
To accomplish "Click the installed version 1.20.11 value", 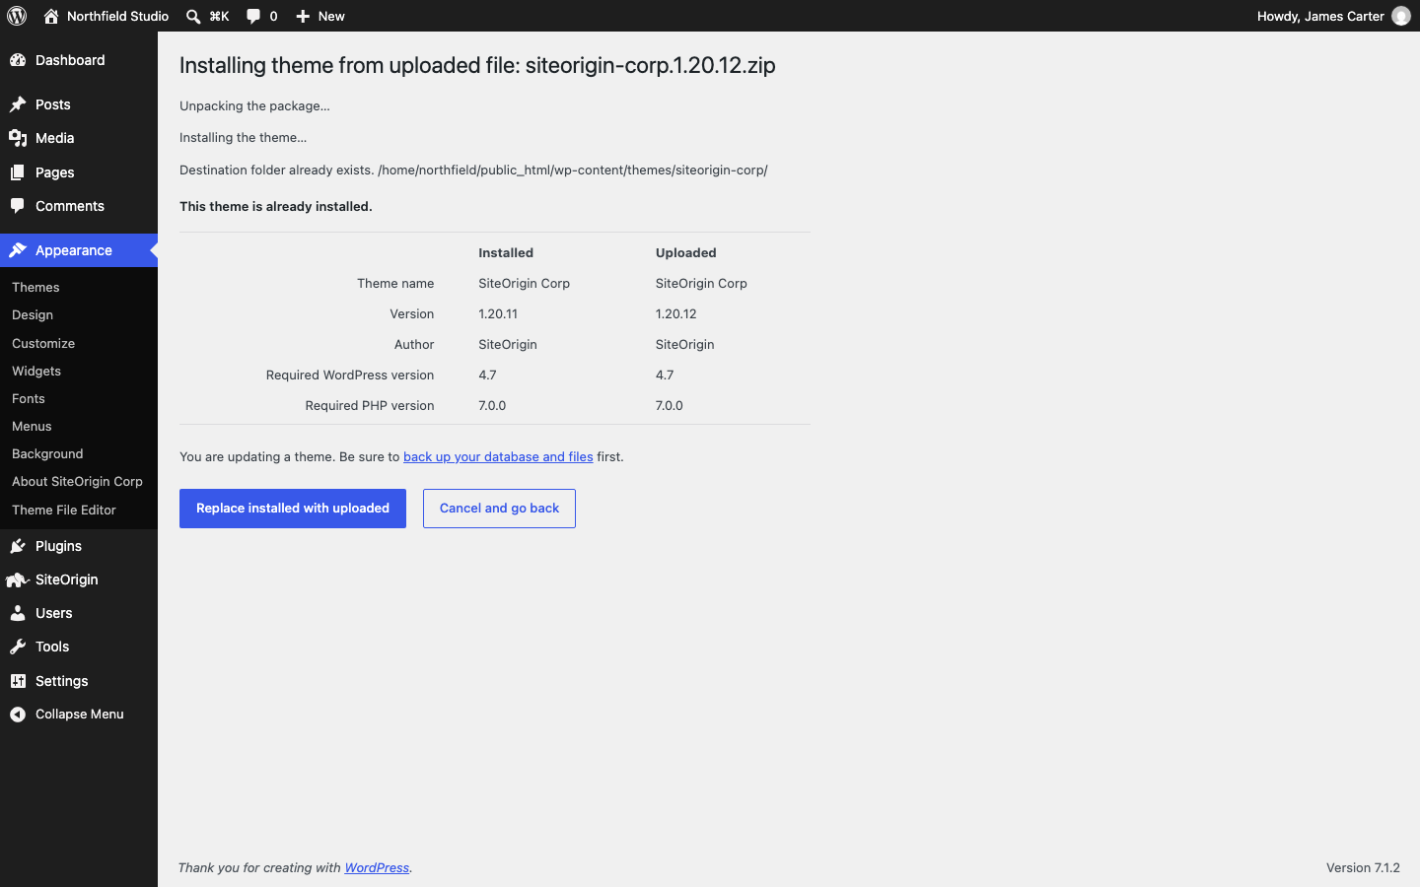I will click(498, 313).
